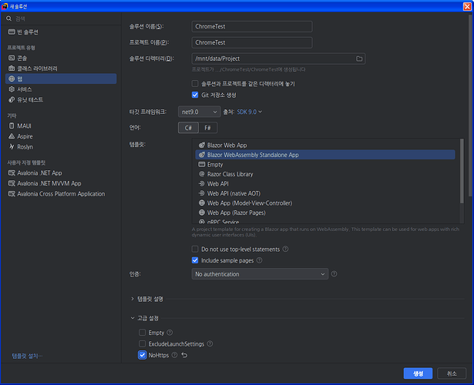Switch language to F#
This screenshot has height=385, width=474.
207,128
